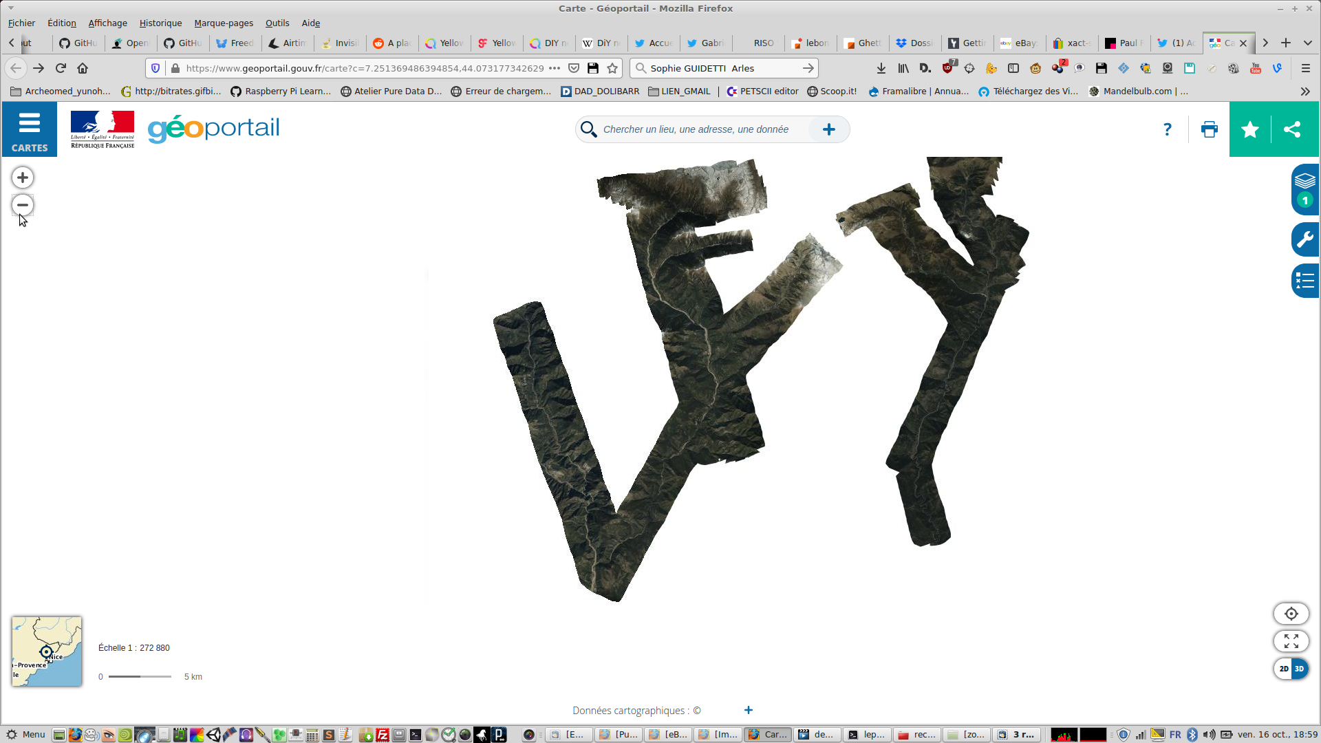Screen dimensions: 1321x743
Task: Zoom out with the minus button
Action: [x=23, y=205]
